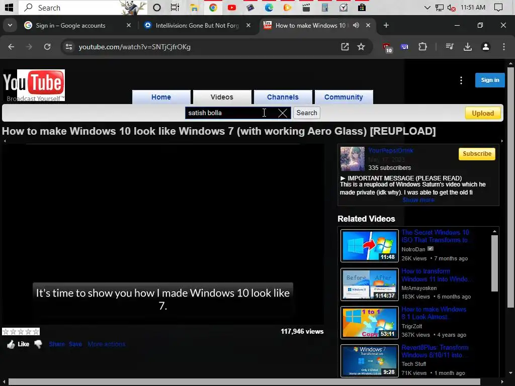The height and width of the screenshot is (386, 515).
Task: Close the Intellivision browser tab
Action: 248,25
